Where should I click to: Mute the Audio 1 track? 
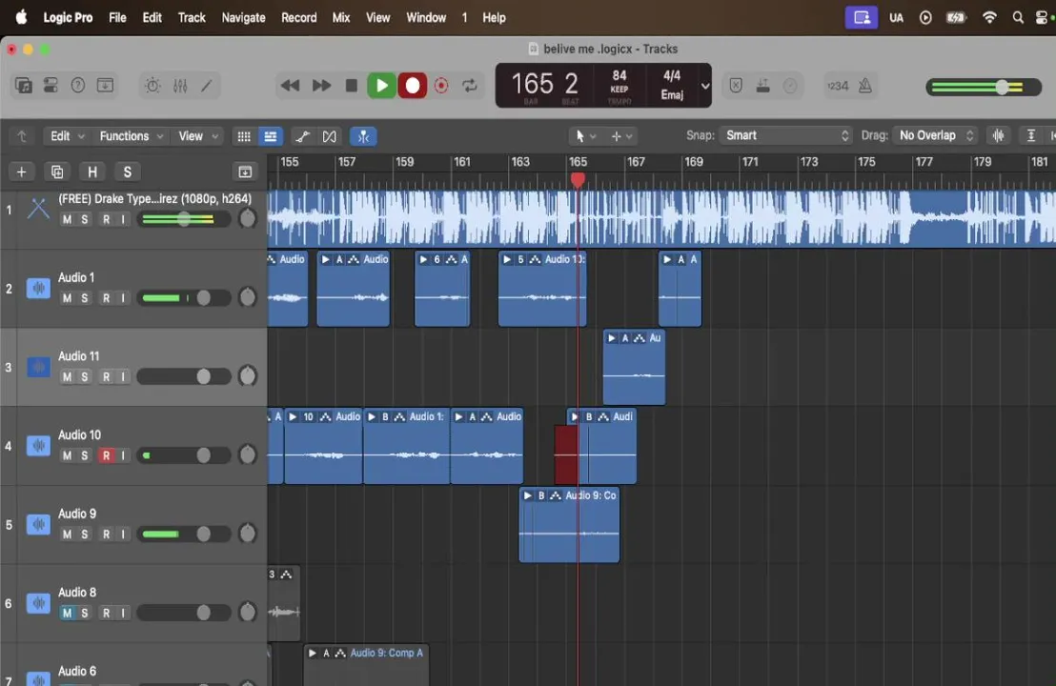point(67,297)
